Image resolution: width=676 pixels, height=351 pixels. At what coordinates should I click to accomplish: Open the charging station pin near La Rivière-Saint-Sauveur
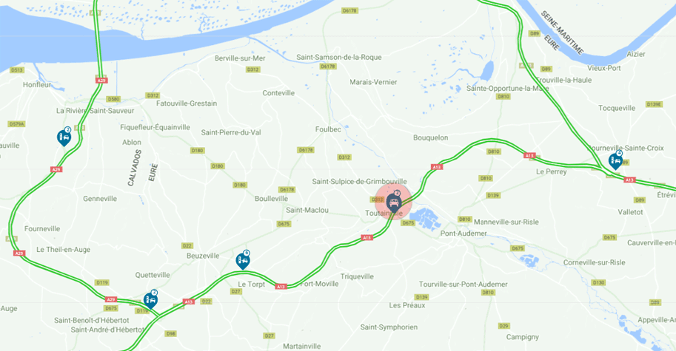(x=64, y=137)
